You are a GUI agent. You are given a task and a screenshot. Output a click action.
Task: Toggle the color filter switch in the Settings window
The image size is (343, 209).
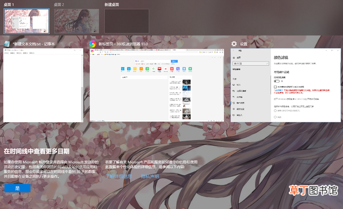(x=277, y=81)
